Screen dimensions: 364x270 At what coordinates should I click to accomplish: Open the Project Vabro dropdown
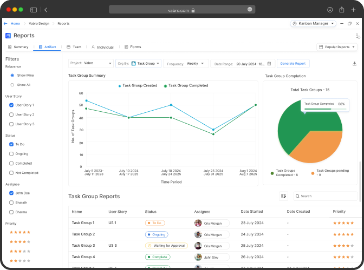coord(91,63)
